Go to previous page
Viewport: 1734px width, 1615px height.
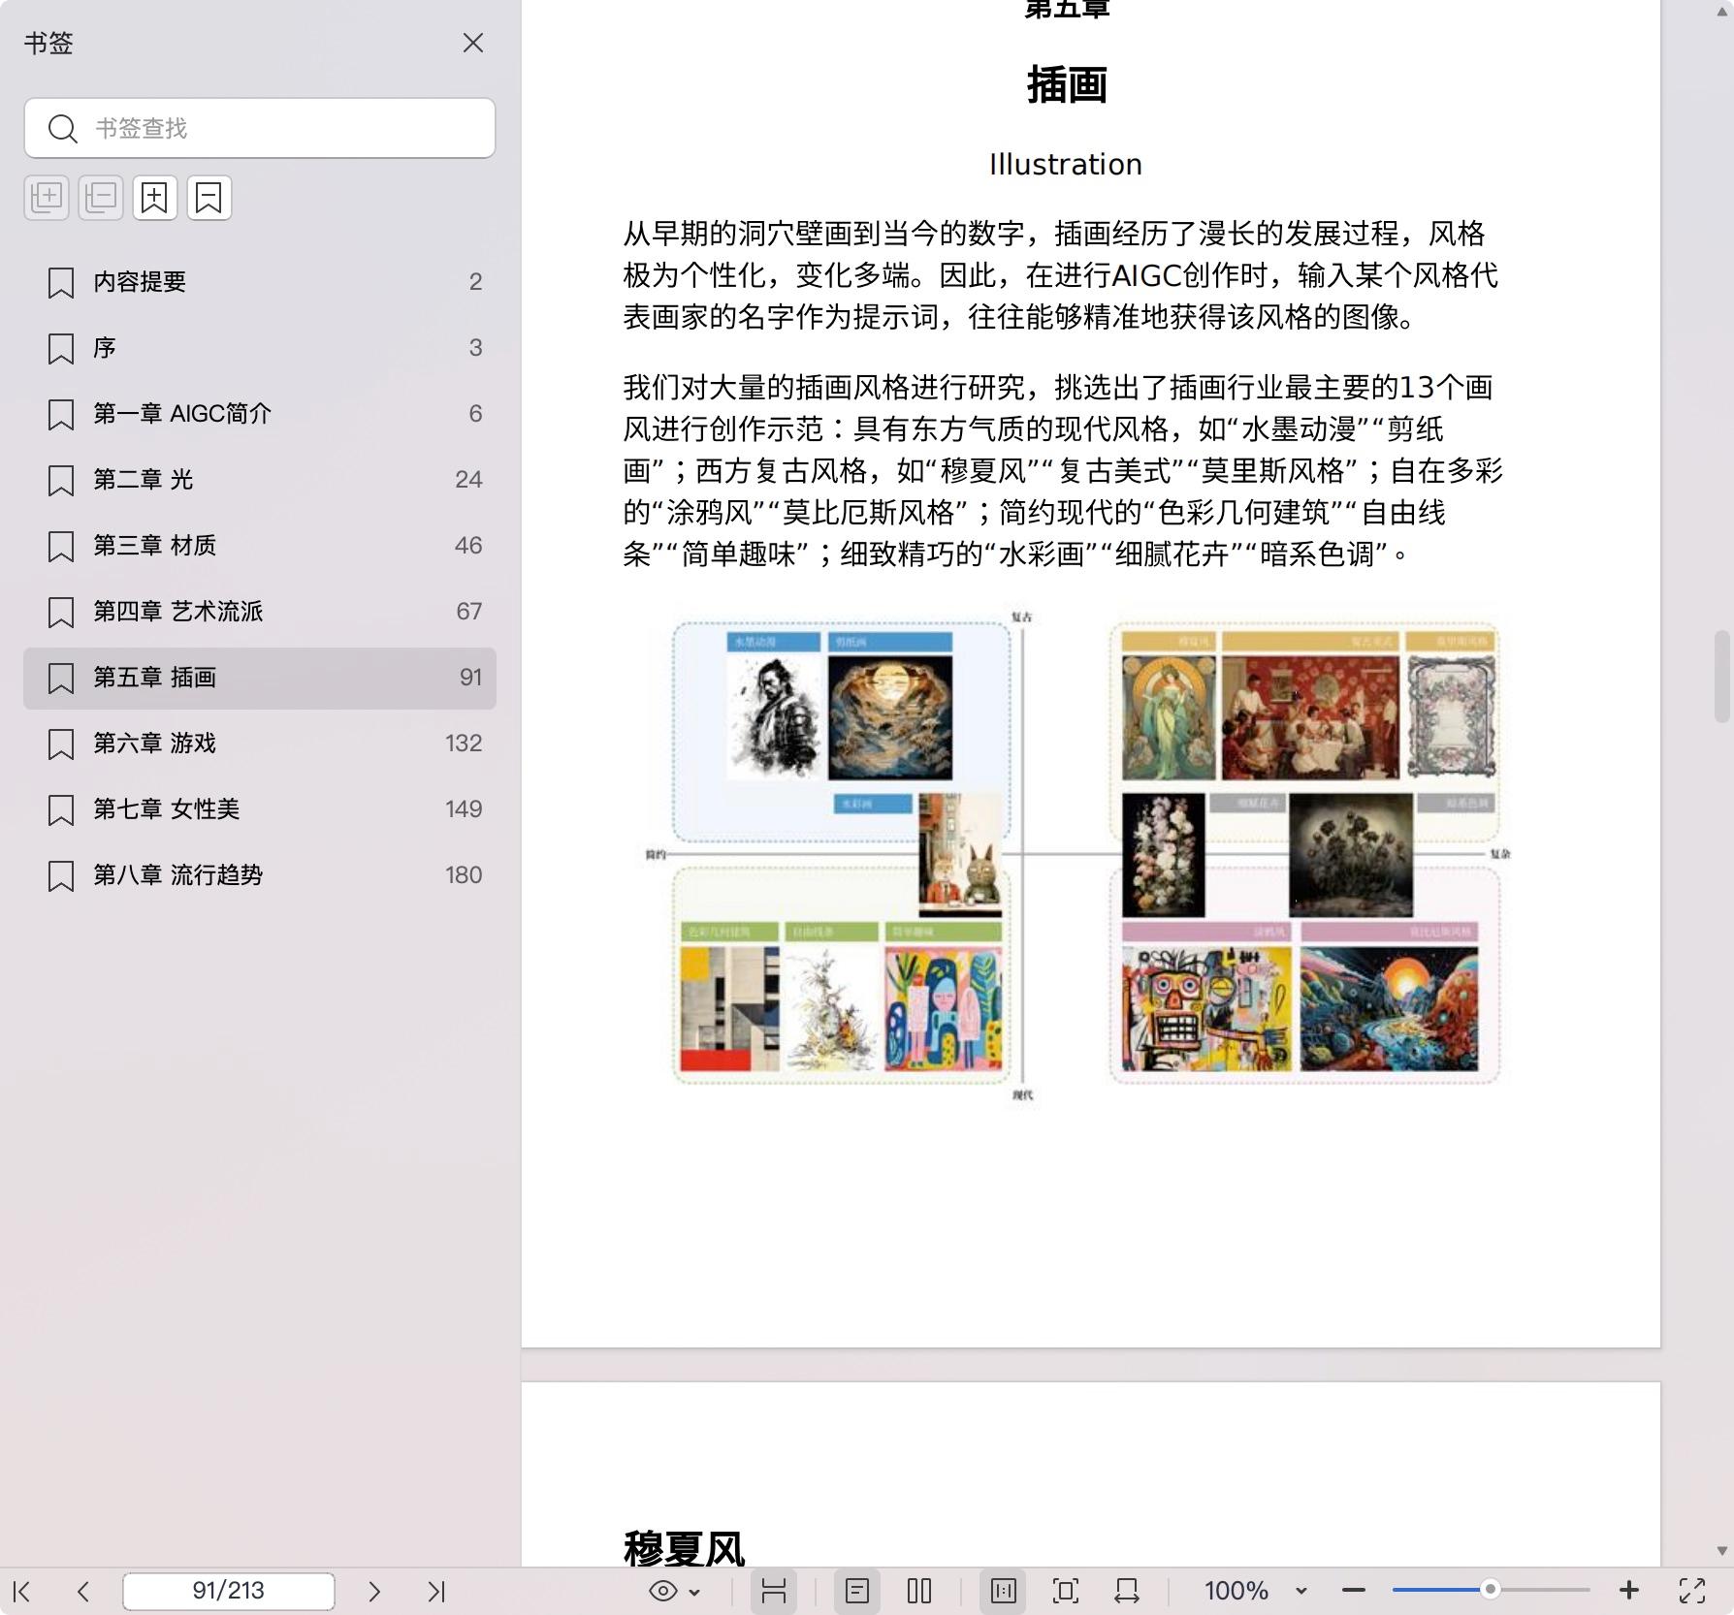coord(83,1591)
